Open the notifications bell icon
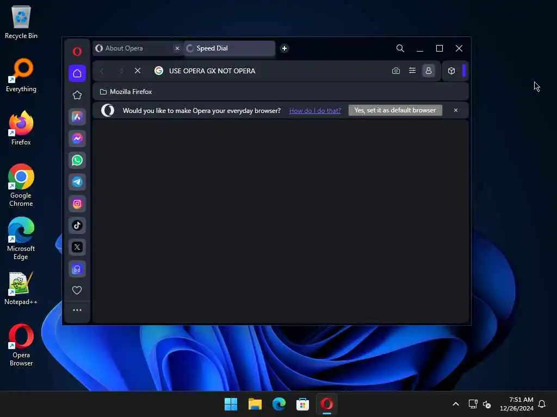The image size is (557, 417). click(542, 404)
